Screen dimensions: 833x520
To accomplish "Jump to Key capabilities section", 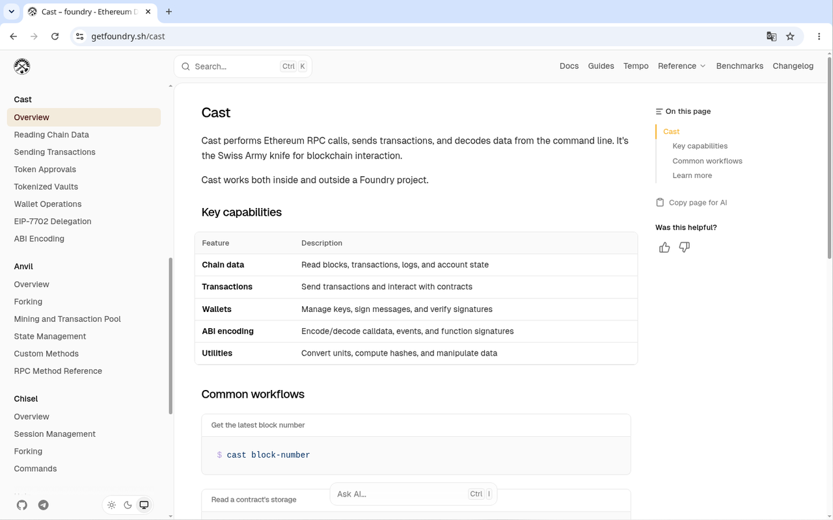I will tap(700, 146).
